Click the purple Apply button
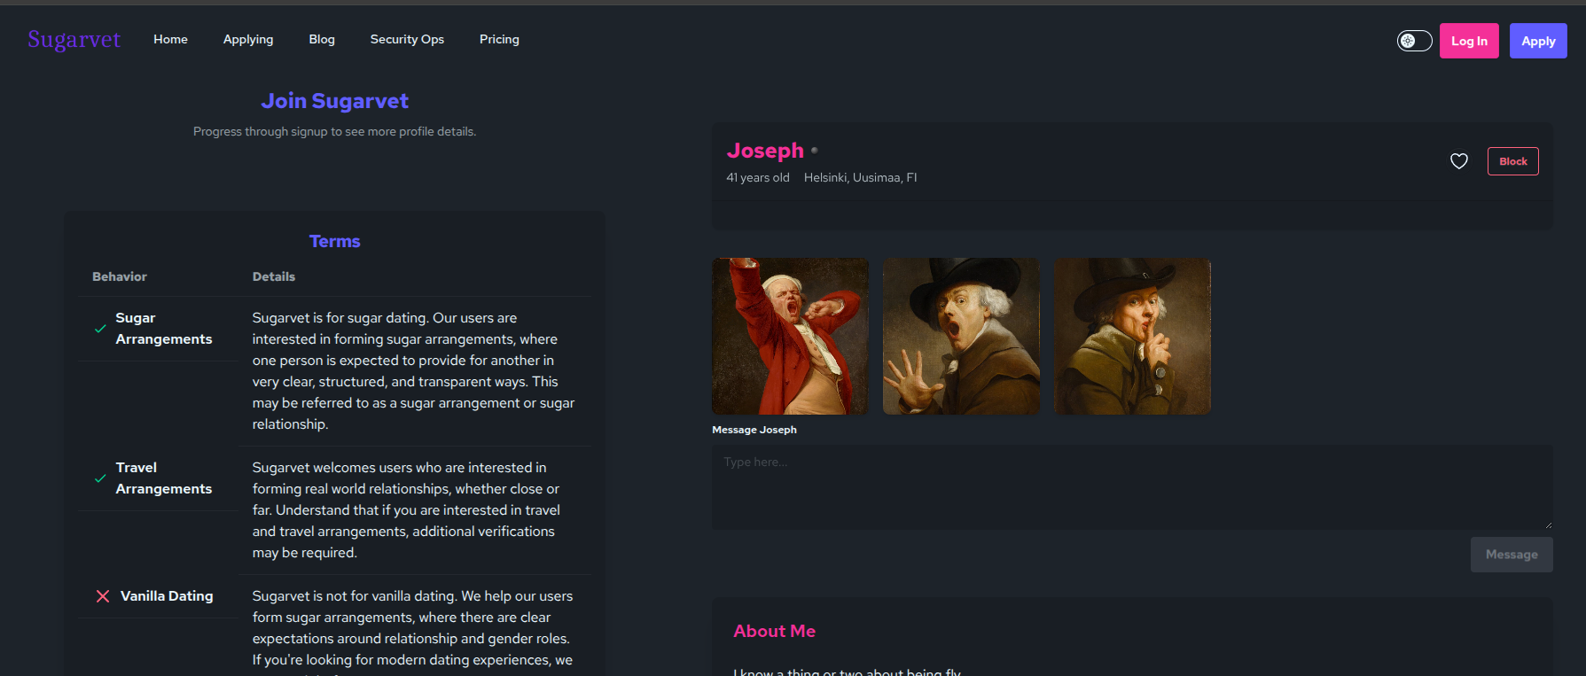 pos(1538,41)
